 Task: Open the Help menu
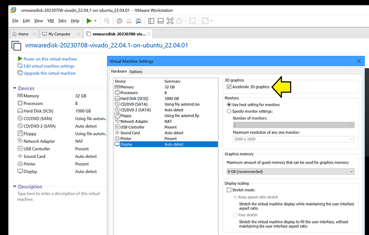point(75,21)
